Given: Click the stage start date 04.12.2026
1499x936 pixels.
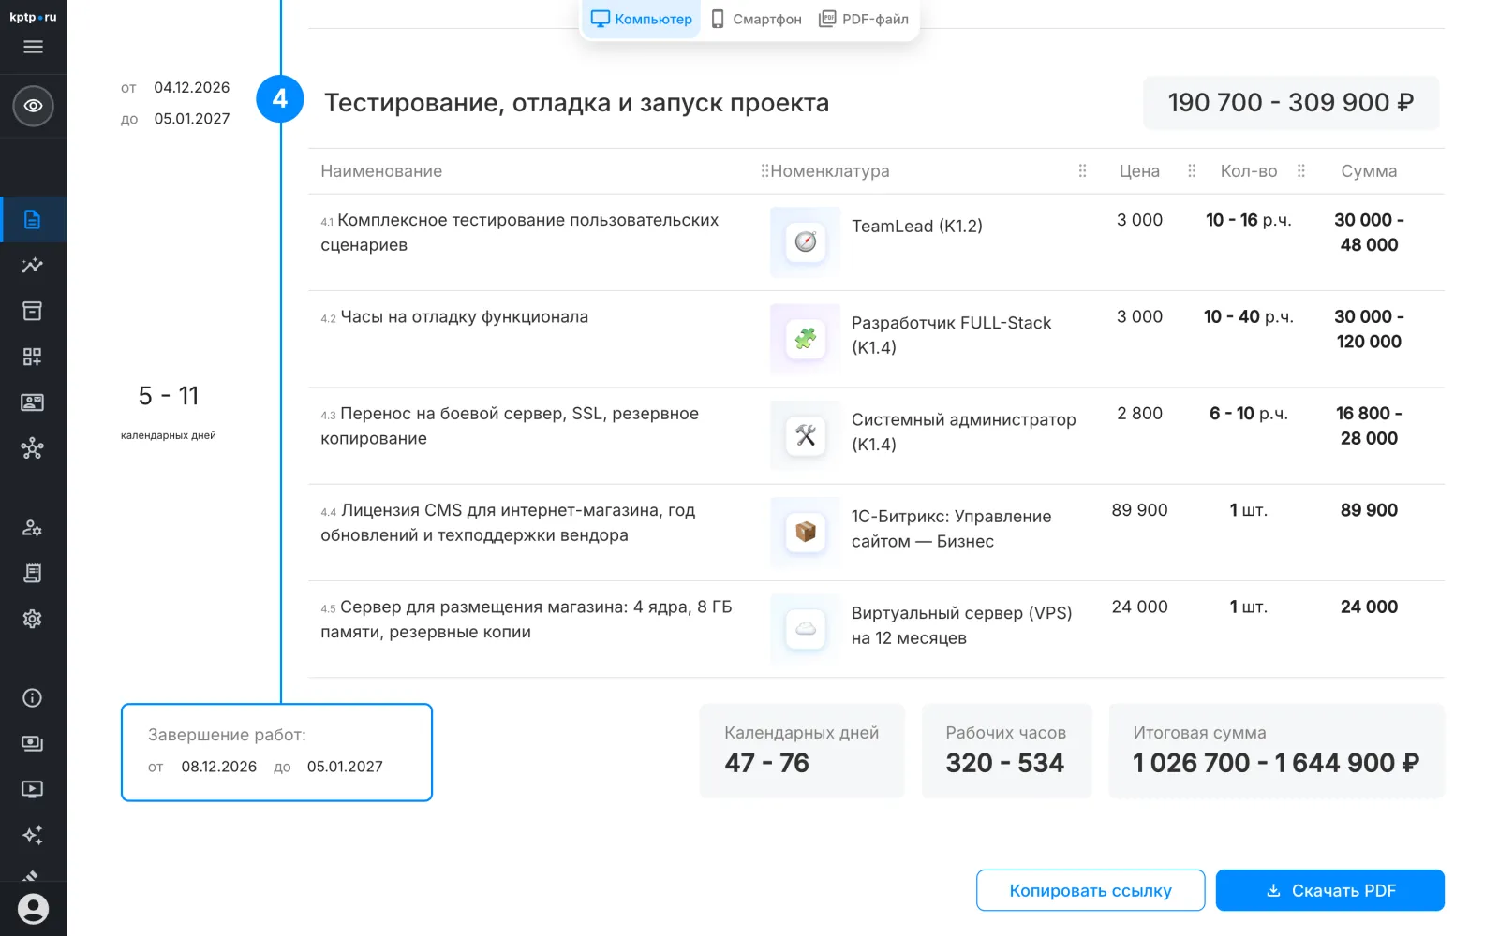Looking at the screenshot, I should (192, 88).
